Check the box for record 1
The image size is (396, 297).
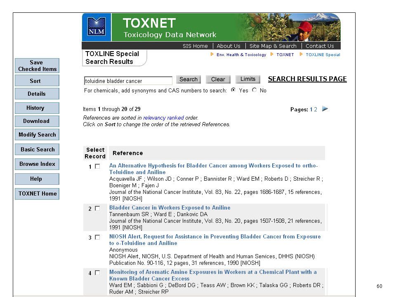click(x=97, y=166)
